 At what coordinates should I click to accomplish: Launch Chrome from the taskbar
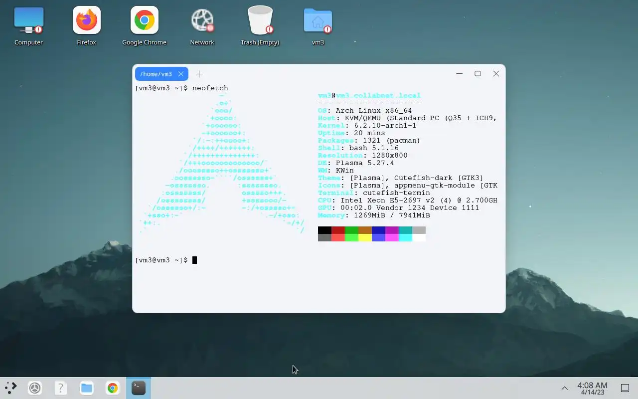[113, 388]
